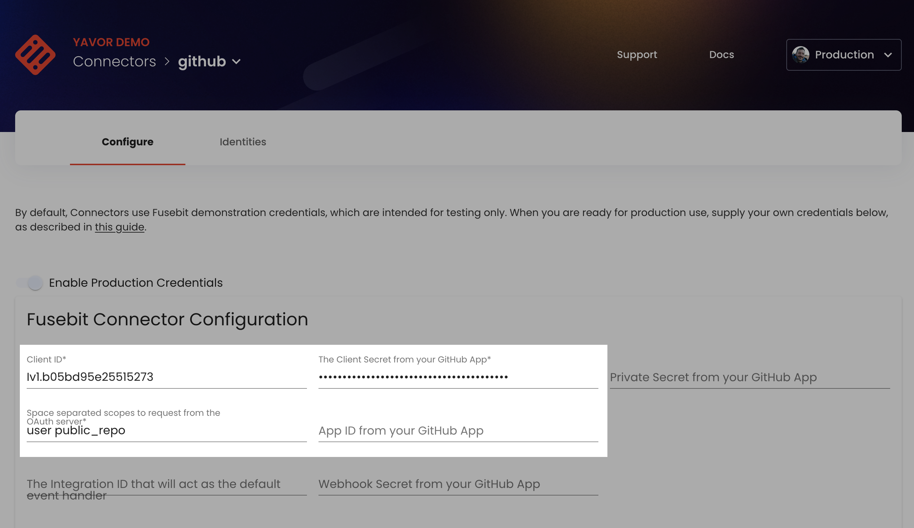This screenshot has width=914, height=528.
Task: Open the Docs link
Action: click(721, 55)
